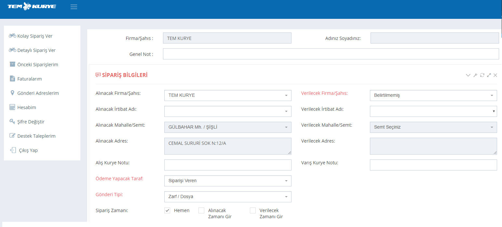Click the document icon beside Faturalarım
The height and width of the screenshot is (227, 502).
12,79
